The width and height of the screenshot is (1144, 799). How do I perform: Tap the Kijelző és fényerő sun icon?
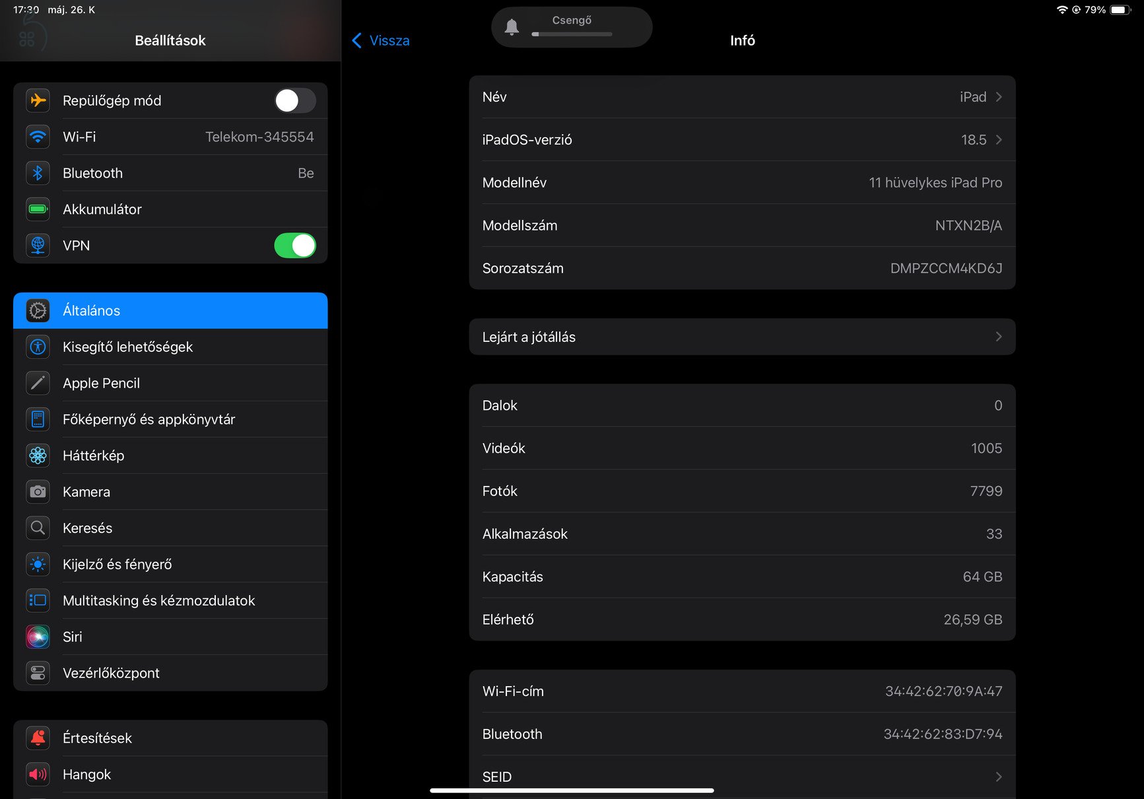pyautogui.click(x=38, y=565)
